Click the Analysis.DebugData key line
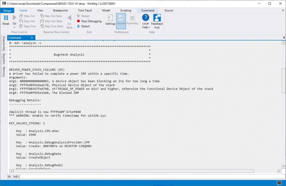286x186 pixels. click(38, 154)
